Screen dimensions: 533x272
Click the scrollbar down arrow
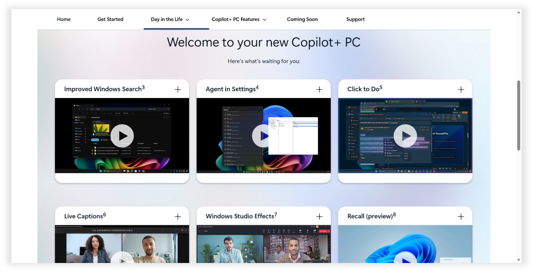518,260
